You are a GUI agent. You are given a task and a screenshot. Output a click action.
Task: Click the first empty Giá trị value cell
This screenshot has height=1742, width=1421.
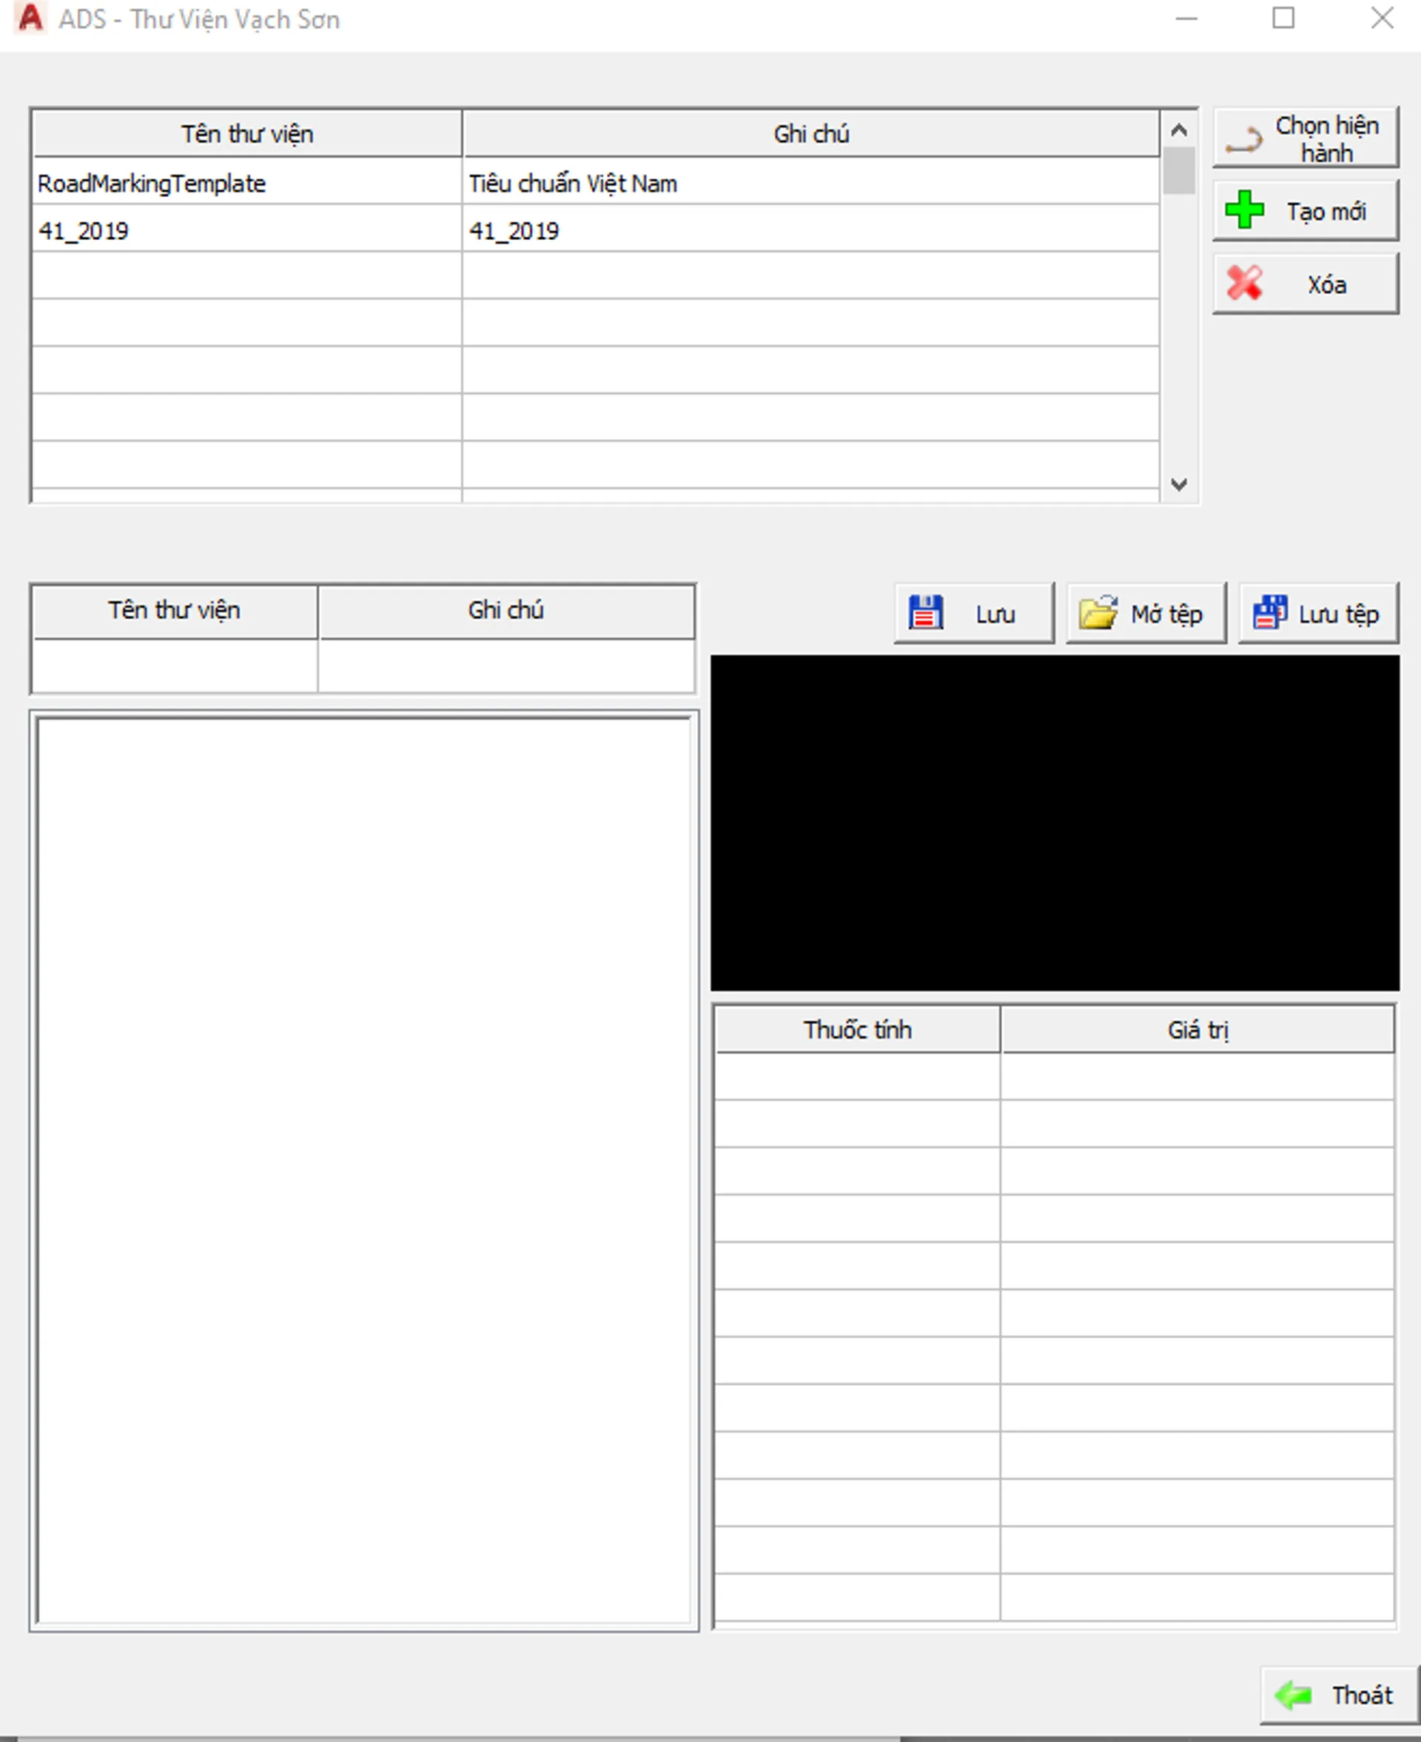tap(1197, 1076)
